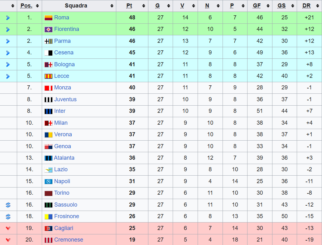
Task: Open the Juventus team link
Action: pos(65,99)
